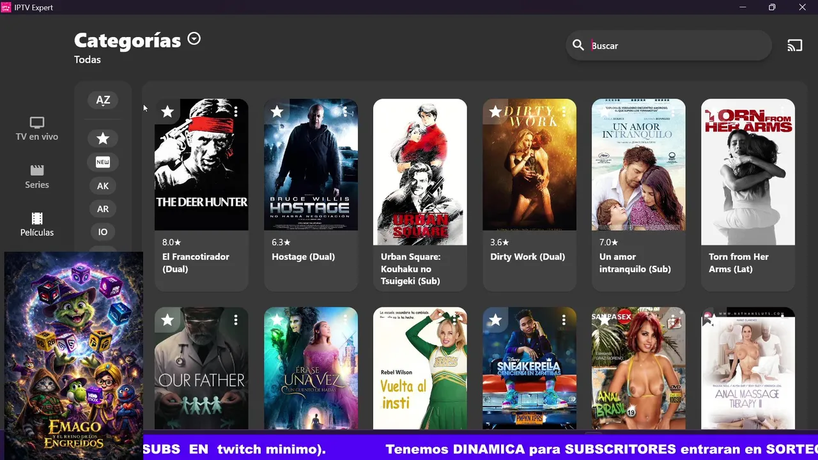Click the Categorías heading
818x460 pixels.
[x=127, y=40]
